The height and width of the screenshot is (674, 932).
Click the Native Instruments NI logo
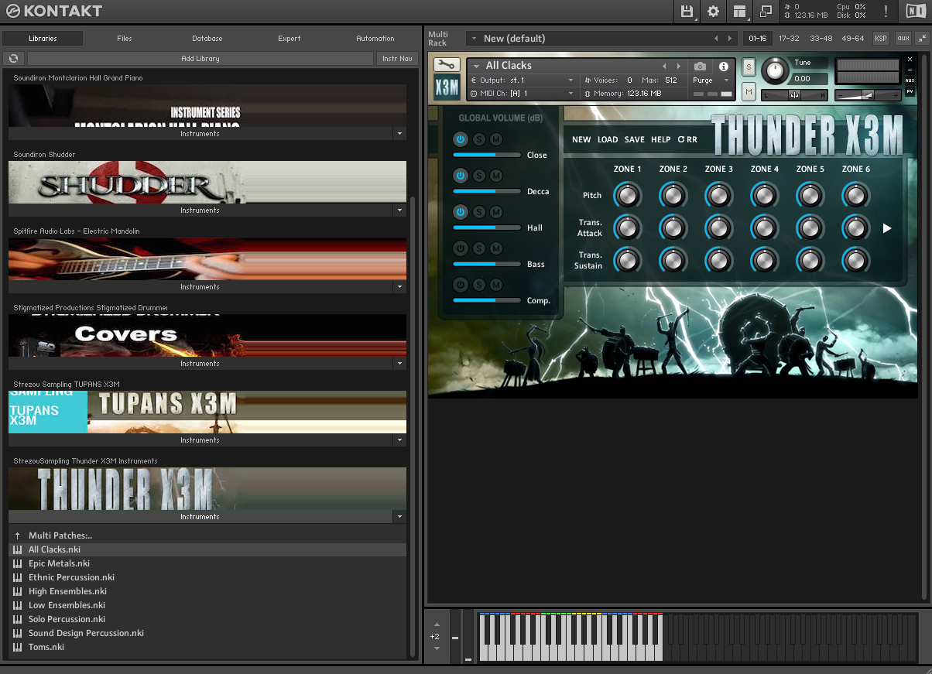[x=915, y=11]
